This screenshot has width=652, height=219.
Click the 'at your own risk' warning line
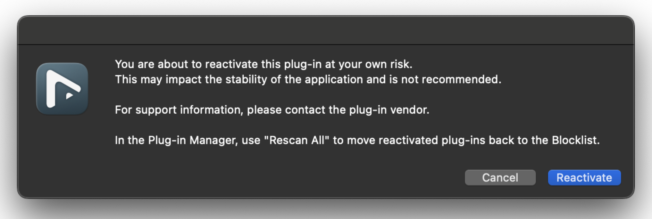pos(263,64)
